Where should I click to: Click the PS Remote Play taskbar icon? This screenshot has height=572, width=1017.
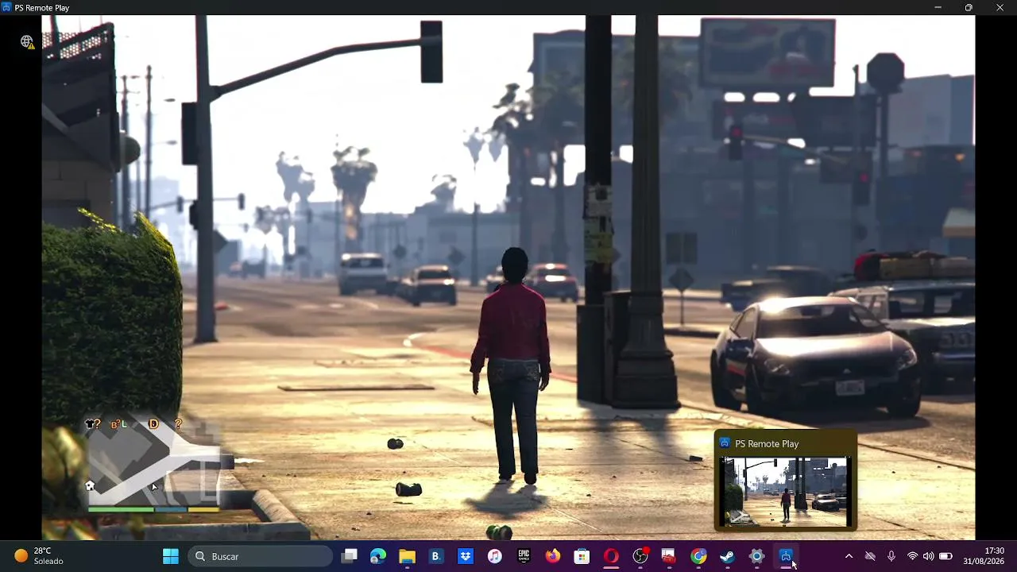[786, 556]
